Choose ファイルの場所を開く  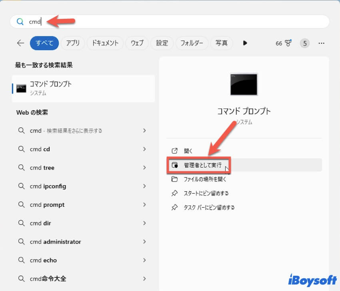pos(244,179)
